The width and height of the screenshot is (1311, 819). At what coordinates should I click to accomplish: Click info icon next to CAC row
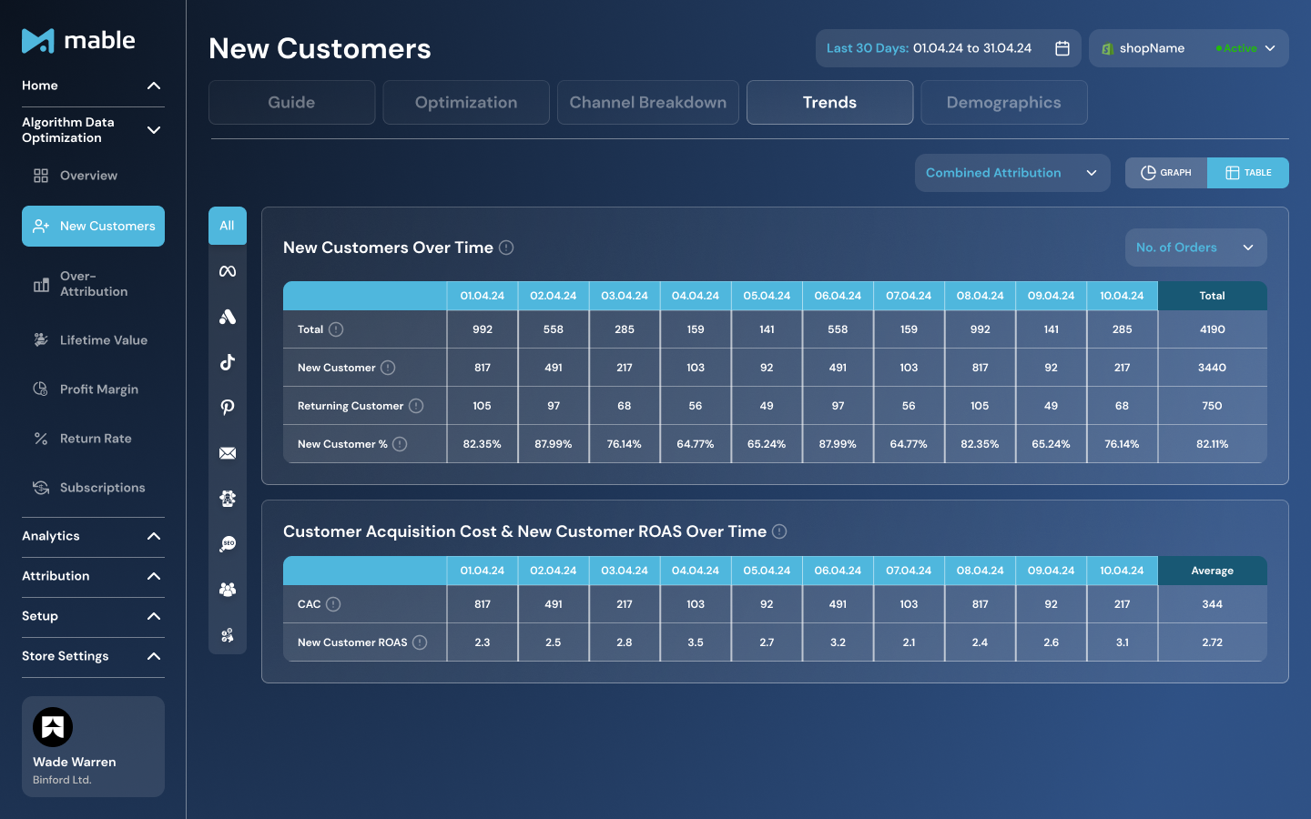pos(333,604)
